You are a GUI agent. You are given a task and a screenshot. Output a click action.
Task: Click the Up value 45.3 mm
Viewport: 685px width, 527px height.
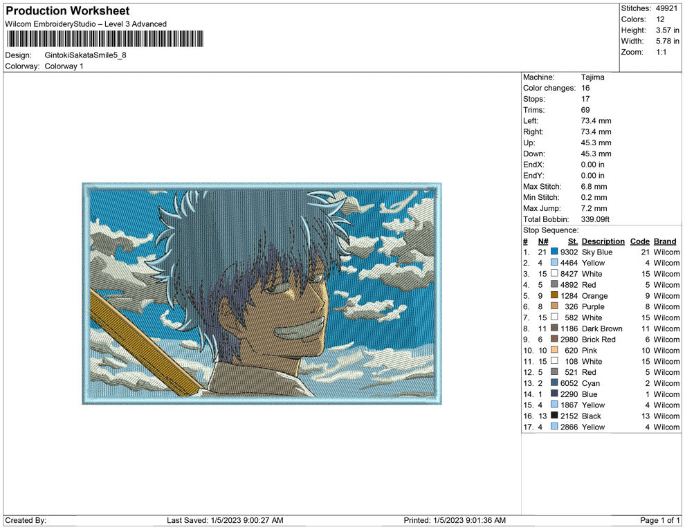point(596,142)
